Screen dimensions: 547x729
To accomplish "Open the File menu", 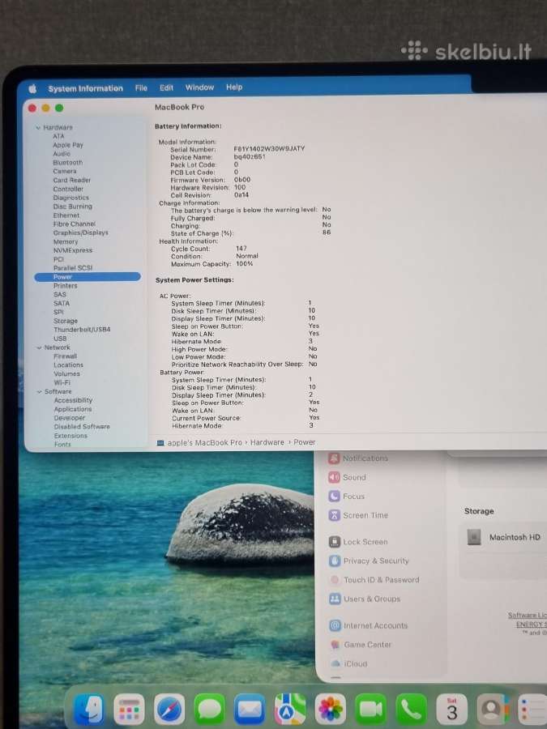I will 141,87.
